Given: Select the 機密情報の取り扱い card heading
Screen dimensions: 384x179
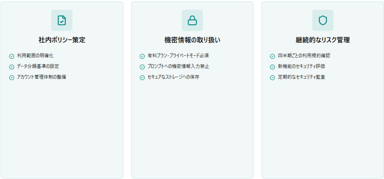Looking at the screenshot, I should point(192,40).
